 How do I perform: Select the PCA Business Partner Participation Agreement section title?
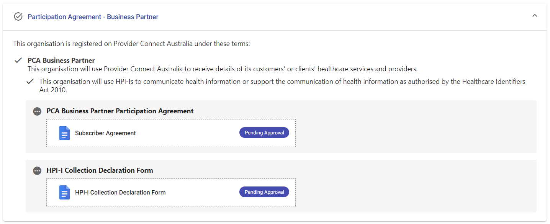click(120, 111)
